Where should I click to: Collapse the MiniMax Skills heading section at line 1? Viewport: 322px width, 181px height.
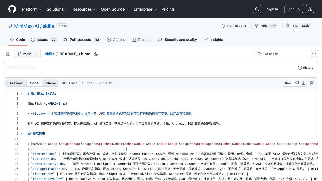click(x=22, y=93)
